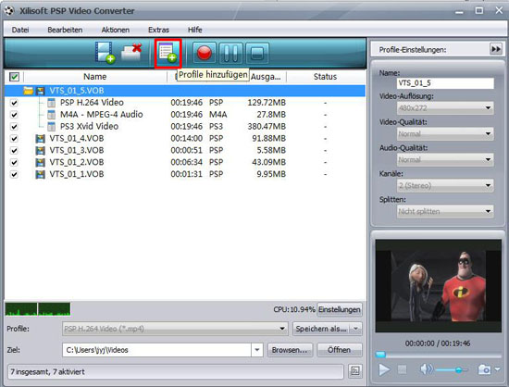
Task: Pause conversion using the pause toolbar button
Action: pos(230,54)
